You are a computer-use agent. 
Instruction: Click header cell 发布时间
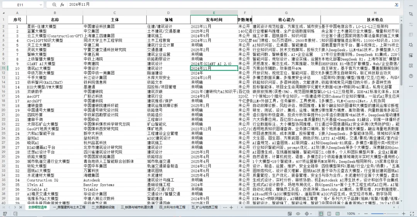[214, 20]
